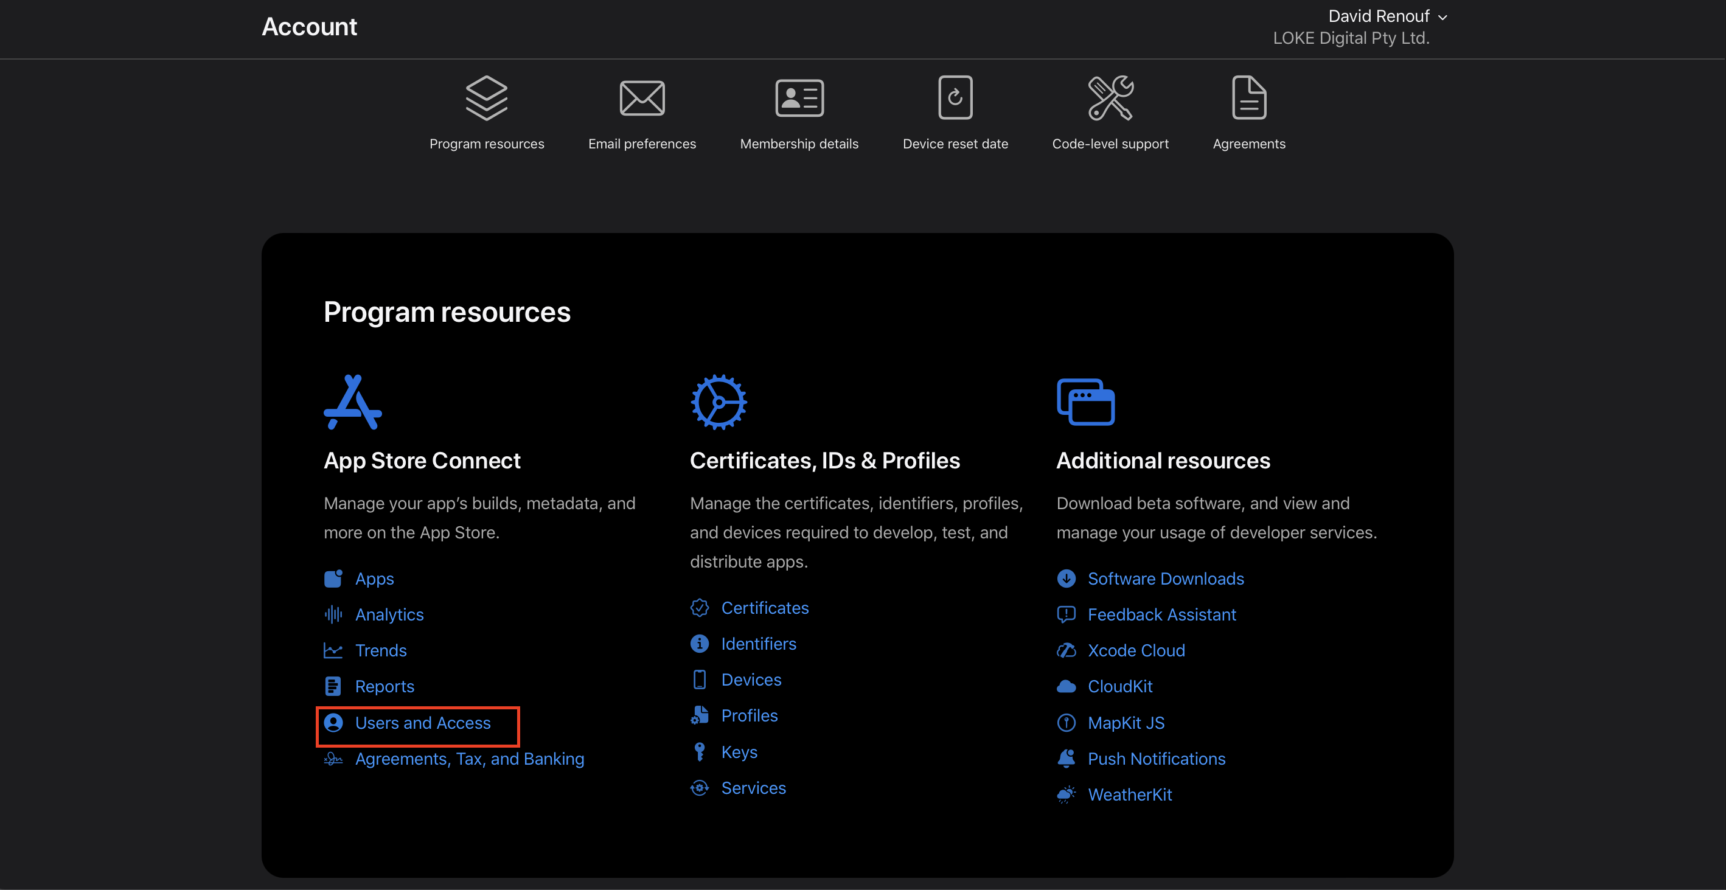Click the Membership details card icon
The height and width of the screenshot is (890, 1726).
(x=799, y=98)
